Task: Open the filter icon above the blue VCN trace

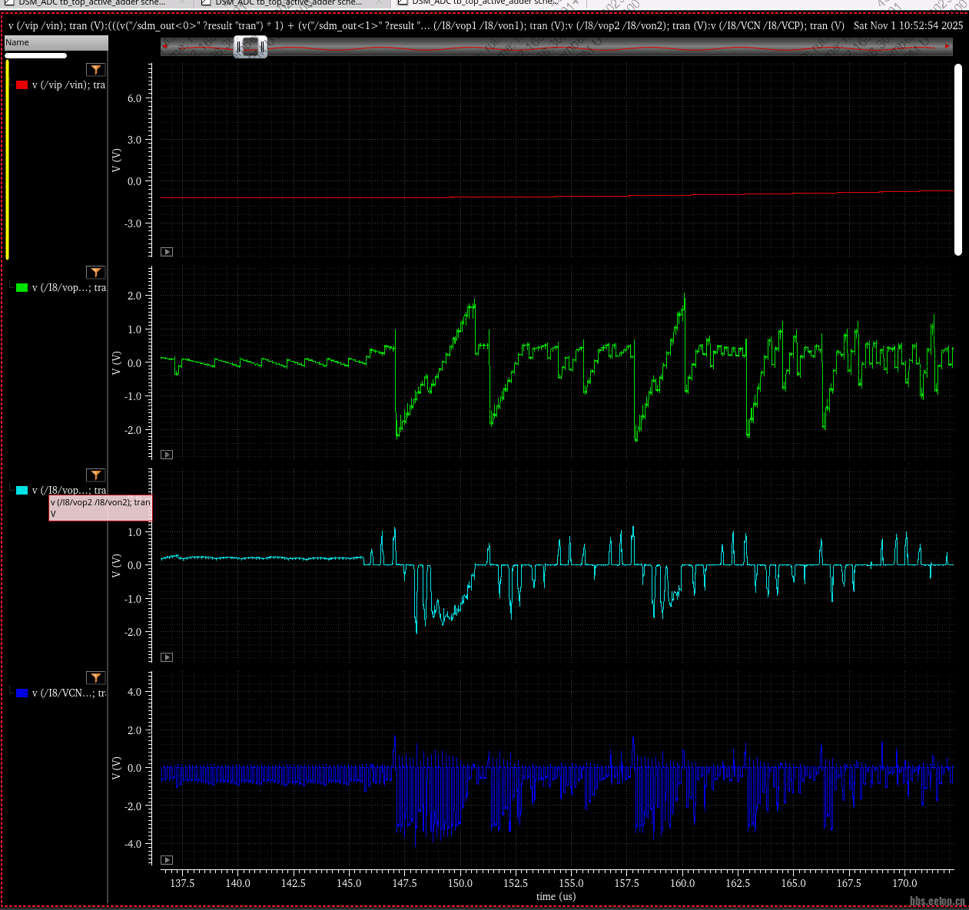Action: click(x=95, y=678)
